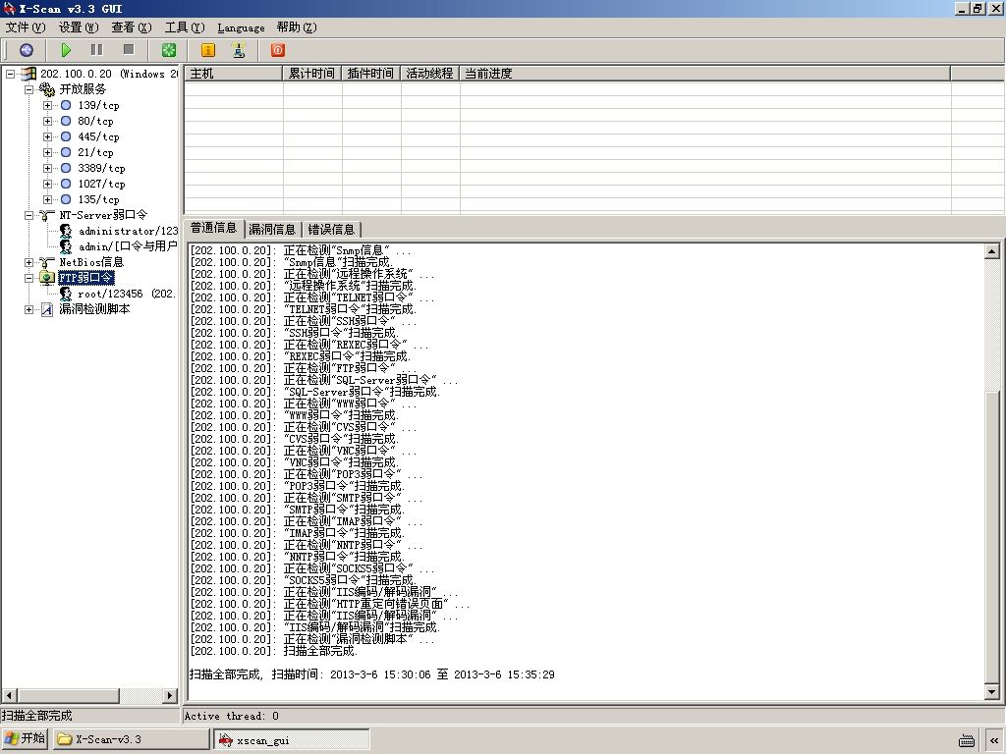Collapse the FTP弱口令 node
The height and width of the screenshot is (754, 1006).
(x=28, y=278)
